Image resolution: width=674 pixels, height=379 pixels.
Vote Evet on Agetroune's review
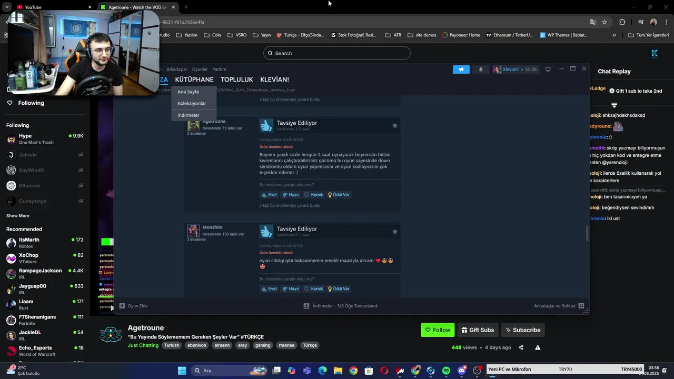pos(269,195)
